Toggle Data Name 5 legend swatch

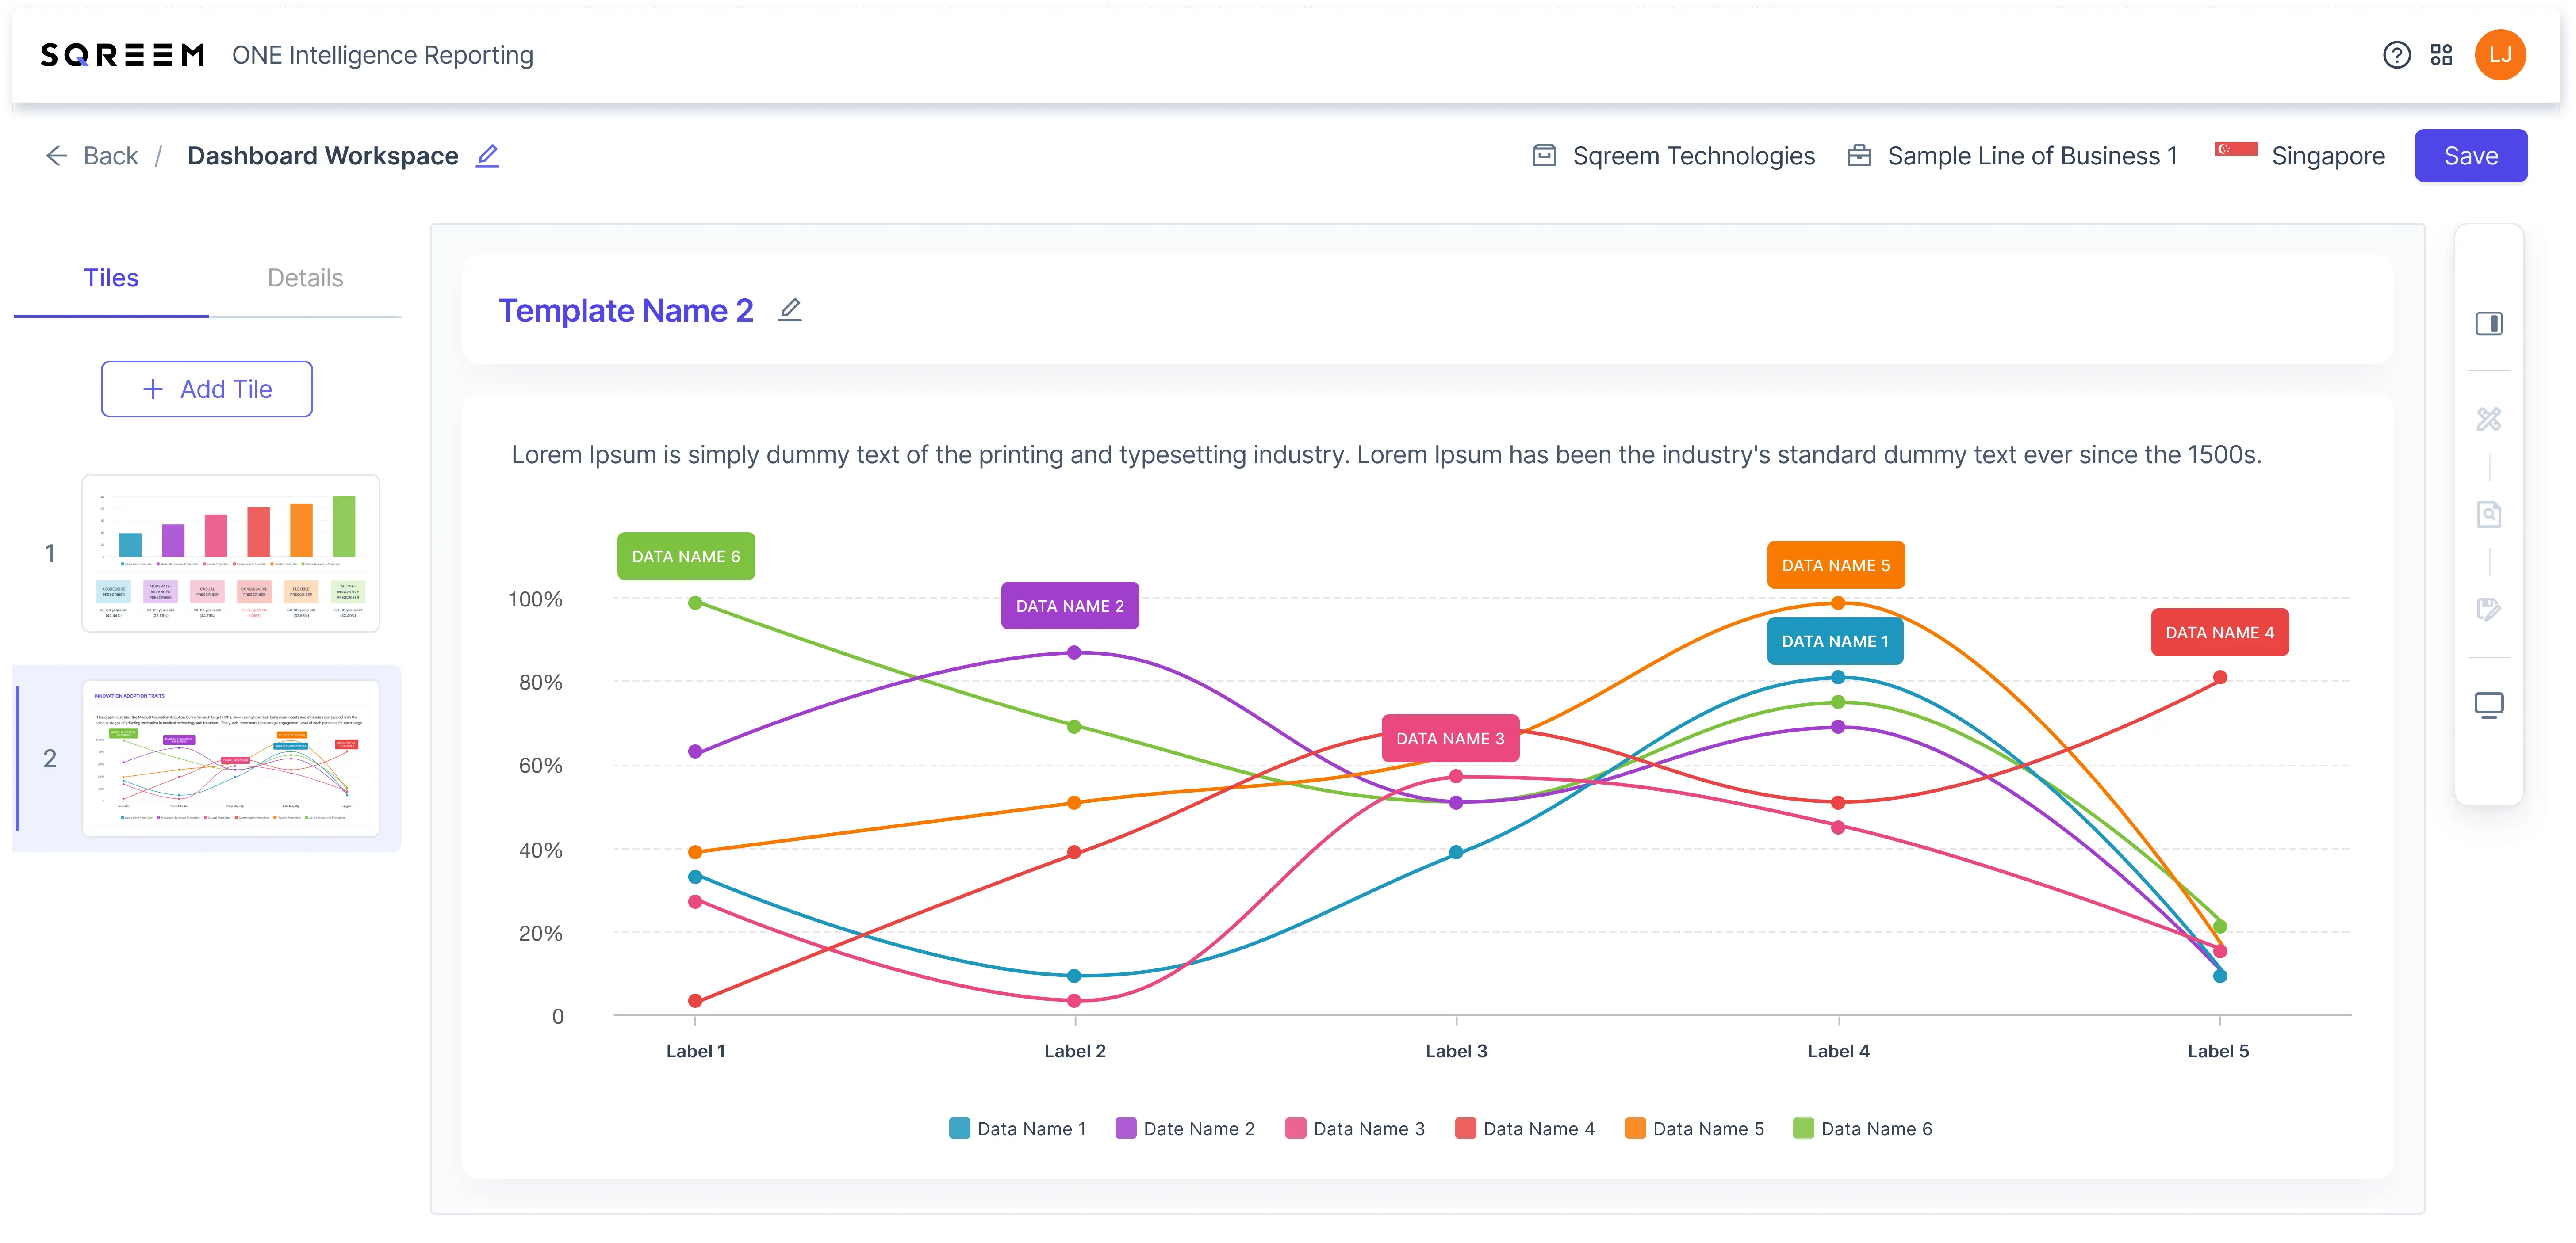(1635, 1128)
